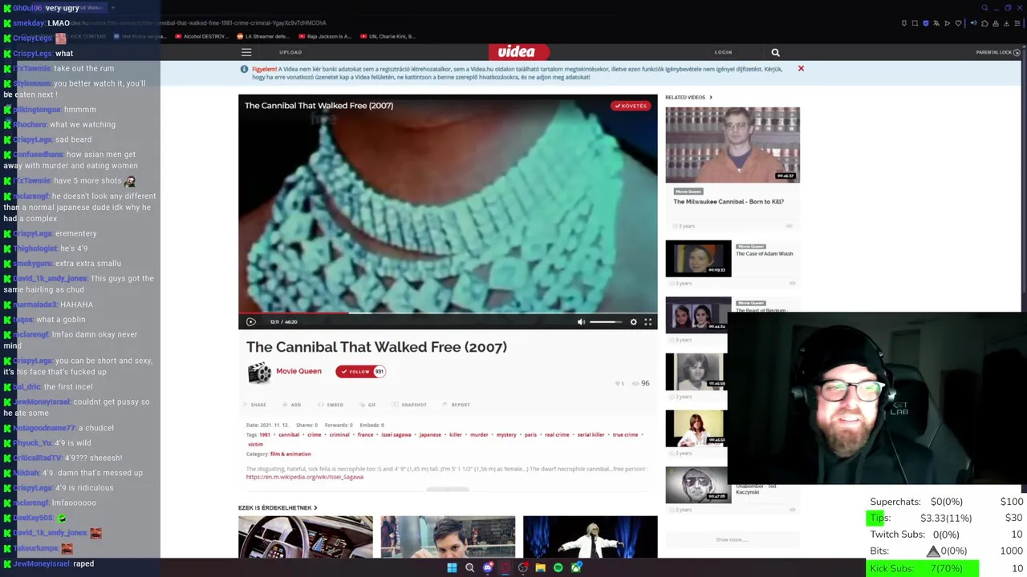Screen dimensions: 1027x577
Task: Click the REPORT action
Action: tap(457, 405)
